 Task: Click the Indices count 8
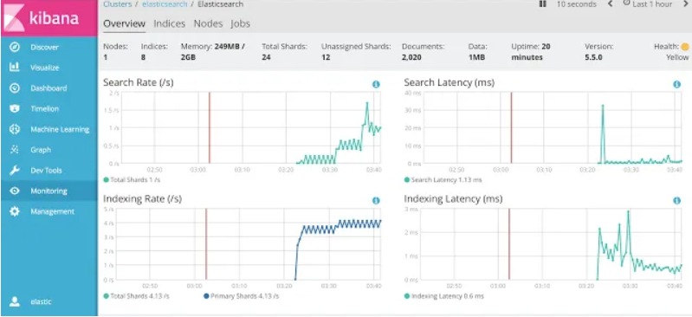pyautogui.click(x=144, y=57)
